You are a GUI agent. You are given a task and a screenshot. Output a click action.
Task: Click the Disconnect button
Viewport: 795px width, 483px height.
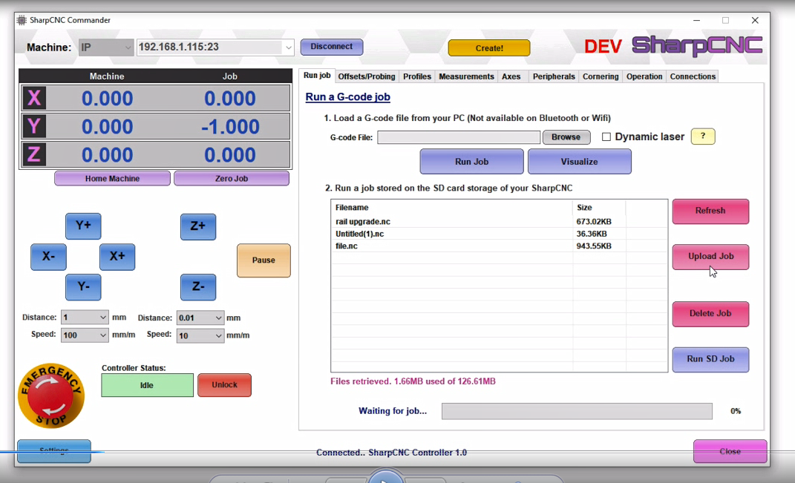332,47
